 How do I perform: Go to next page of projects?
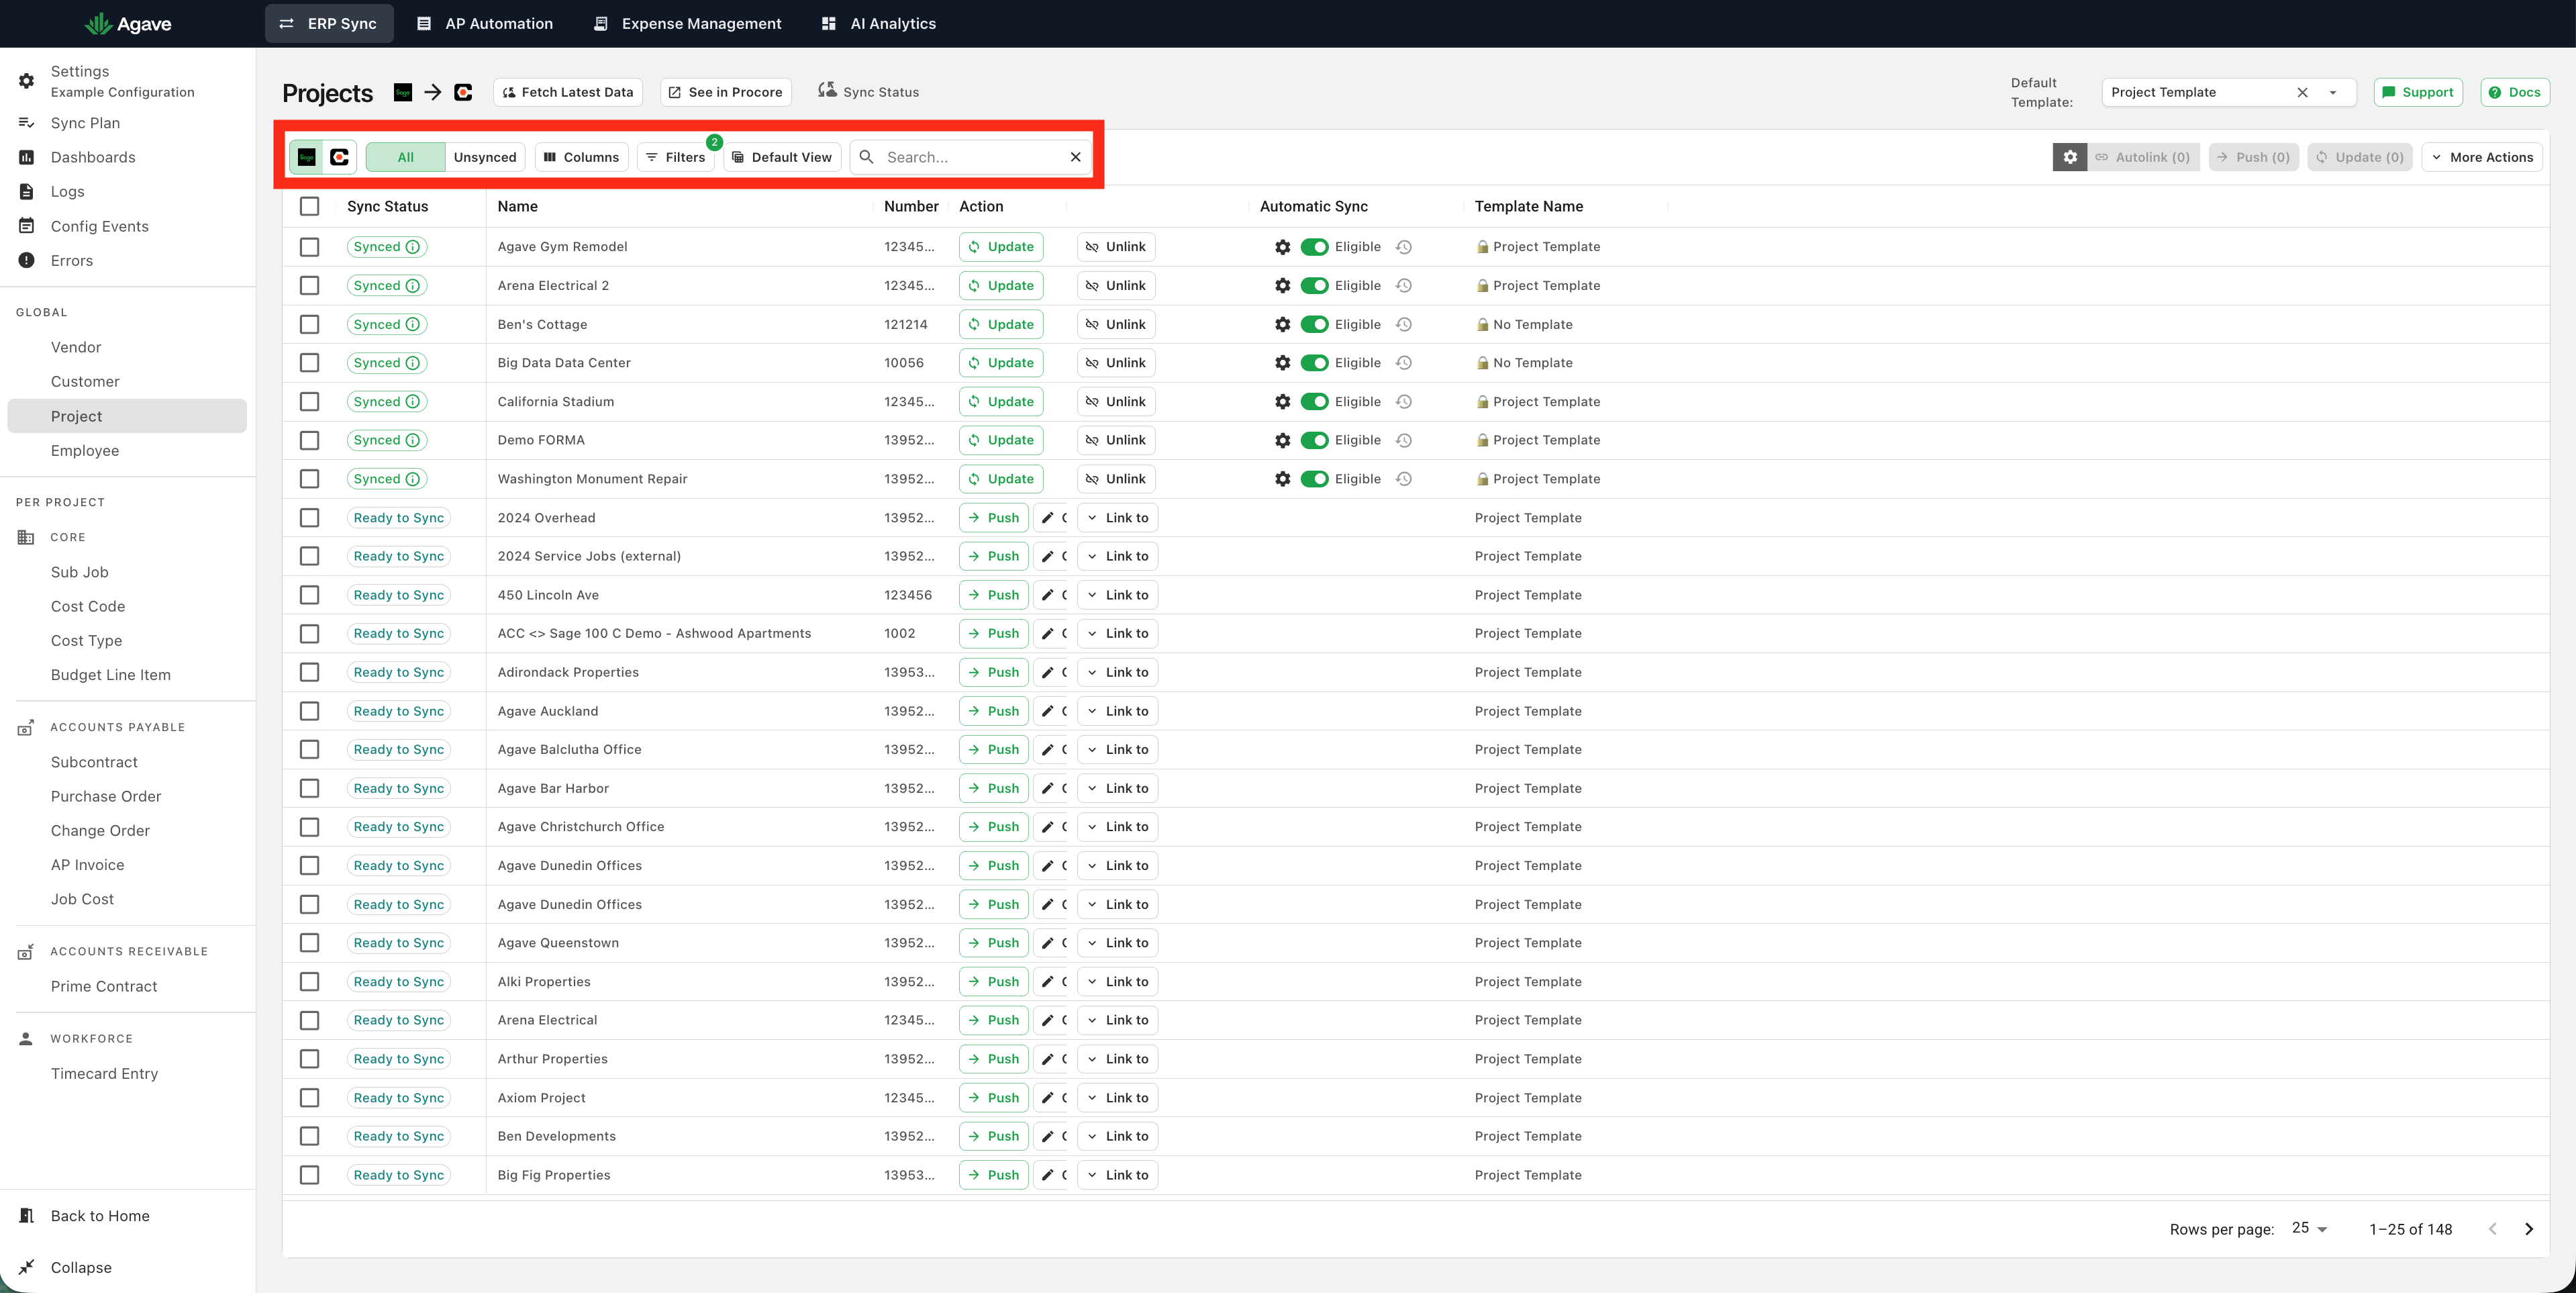point(2529,1229)
